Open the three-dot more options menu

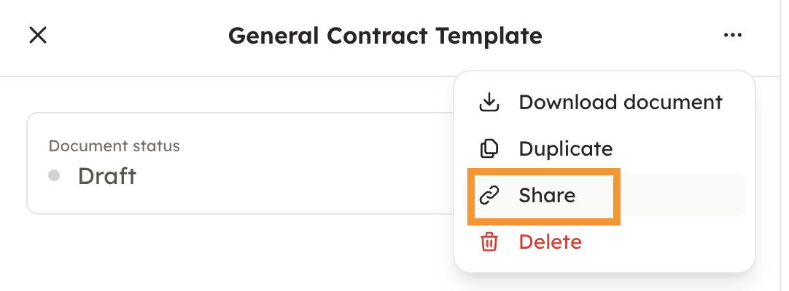(x=732, y=36)
